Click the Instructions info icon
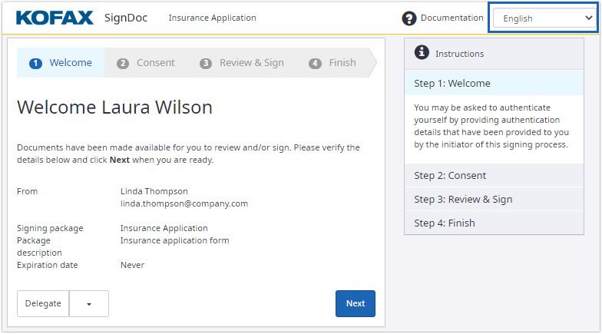This screenshot has width=602, height=334. tap(422, 53)
